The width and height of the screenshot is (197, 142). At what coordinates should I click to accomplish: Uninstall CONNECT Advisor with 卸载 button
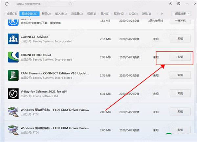click(x=180, y=39)
